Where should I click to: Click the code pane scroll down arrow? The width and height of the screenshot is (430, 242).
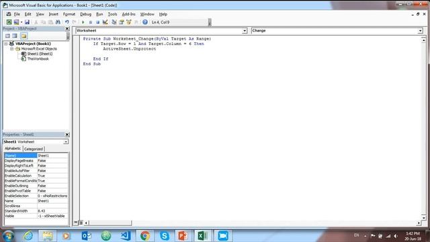tap(424, 218)
